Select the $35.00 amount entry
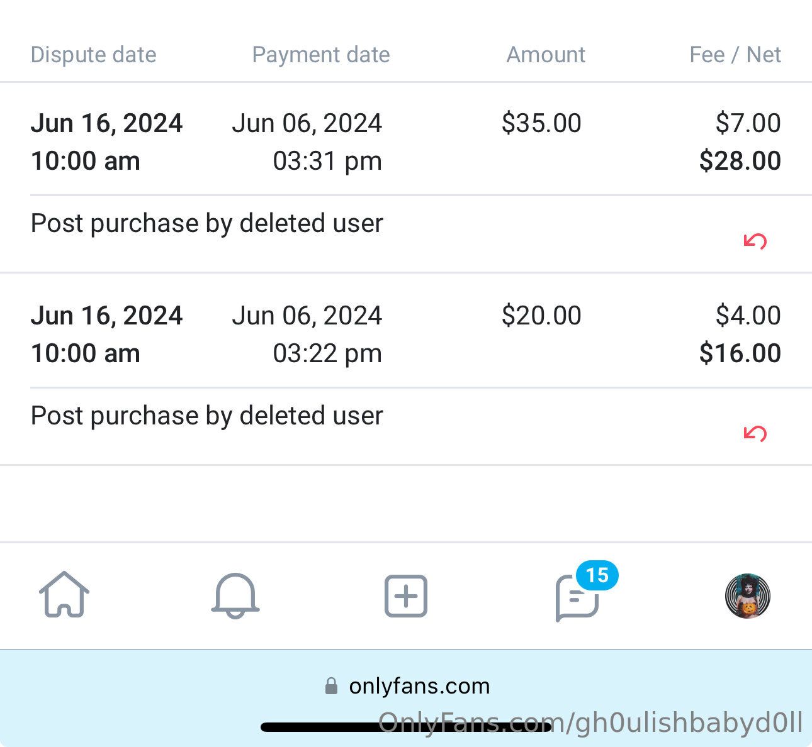Image resolution: width=812 pixels, height=747 pixels. (541, 123)
